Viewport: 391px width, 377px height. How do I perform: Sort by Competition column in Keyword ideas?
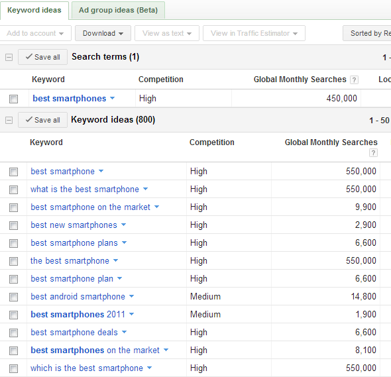(211, 142)
